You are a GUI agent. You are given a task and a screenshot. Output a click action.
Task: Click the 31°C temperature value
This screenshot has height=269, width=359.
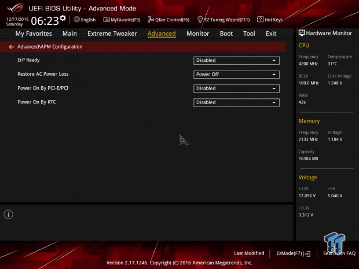332,64
